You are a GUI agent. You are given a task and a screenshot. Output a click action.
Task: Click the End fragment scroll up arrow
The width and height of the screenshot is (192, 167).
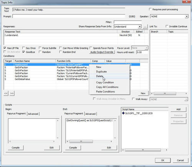(x=115, y=121)
